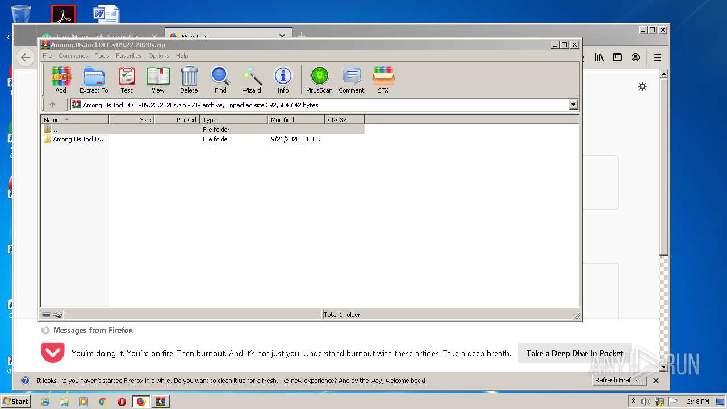Click the Add toolbar icon in WinRAR

(61, 80)
